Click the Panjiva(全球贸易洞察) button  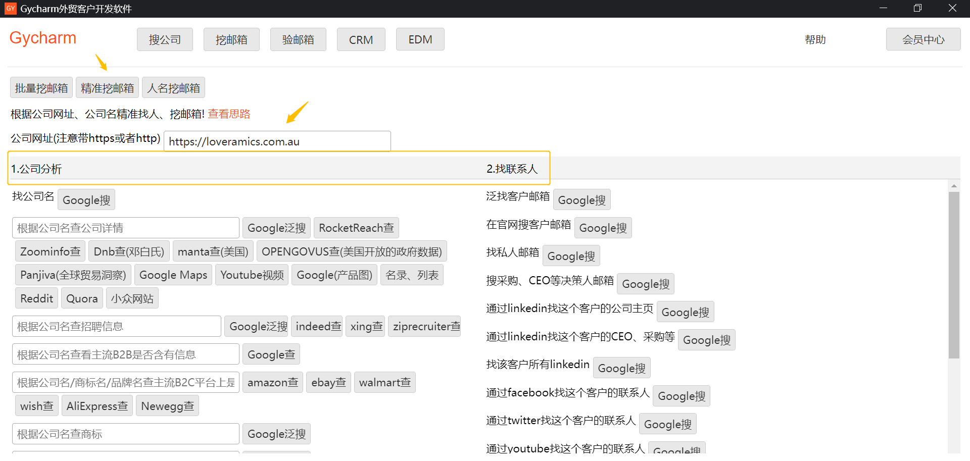pos(73,275)
